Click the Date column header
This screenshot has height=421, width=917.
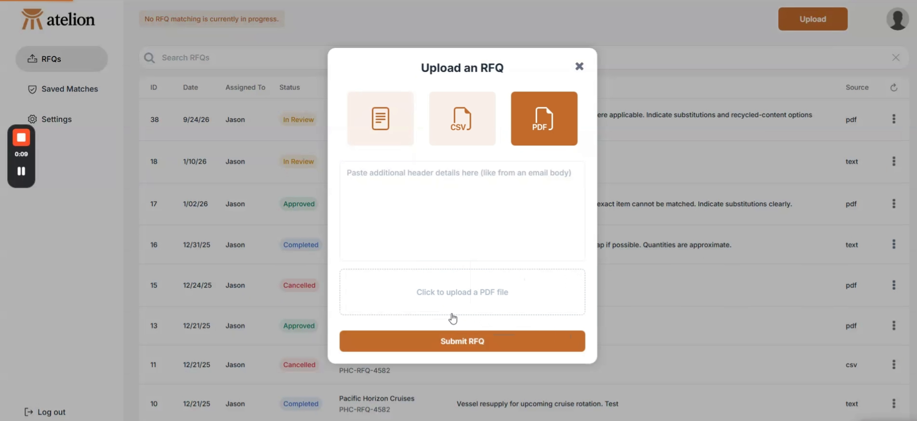pyautogui.click(x=190, y=88)
